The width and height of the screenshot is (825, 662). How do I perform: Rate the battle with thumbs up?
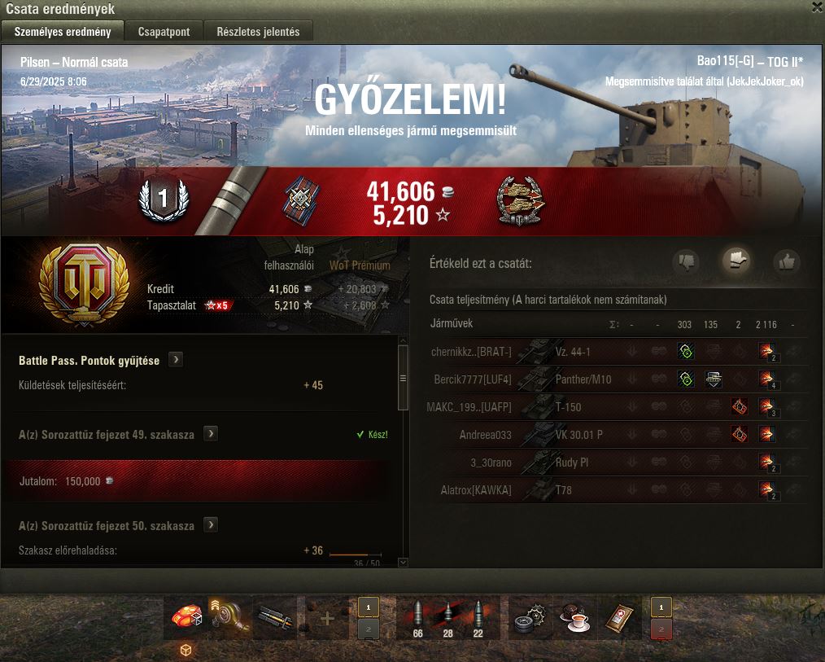pos(786,261)
